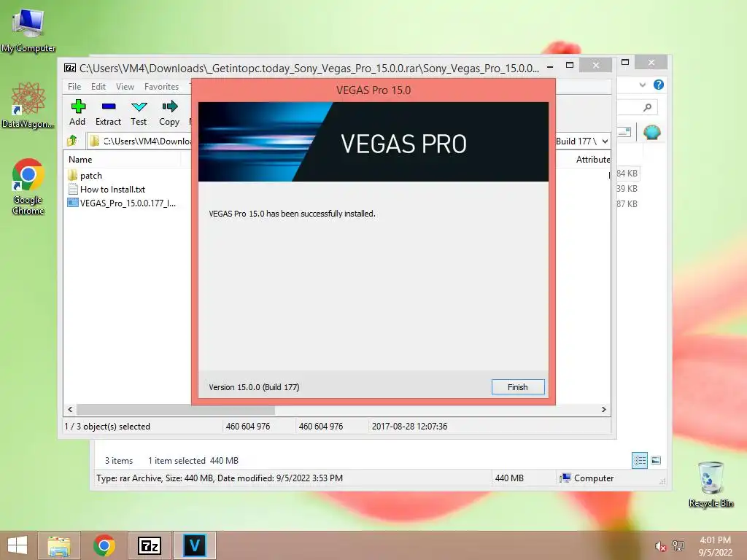Open the File menu in 7-Zip
This screenshot has height=560, width=747.
pos(74,87)
